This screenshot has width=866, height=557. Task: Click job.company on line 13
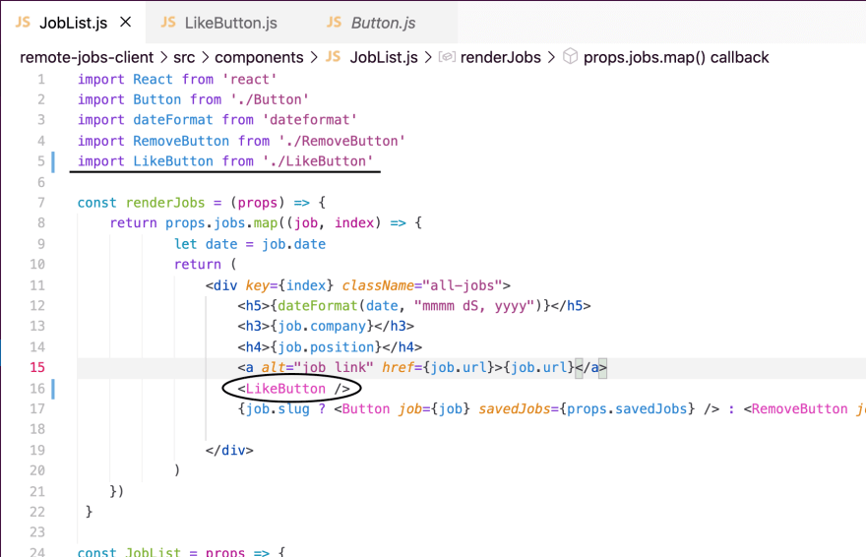322,327
